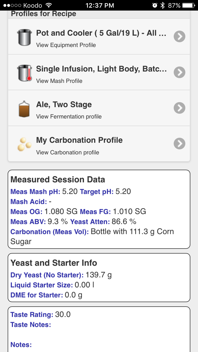
Task: Tap the alarm clock status icon
Action: coord(155,5)
